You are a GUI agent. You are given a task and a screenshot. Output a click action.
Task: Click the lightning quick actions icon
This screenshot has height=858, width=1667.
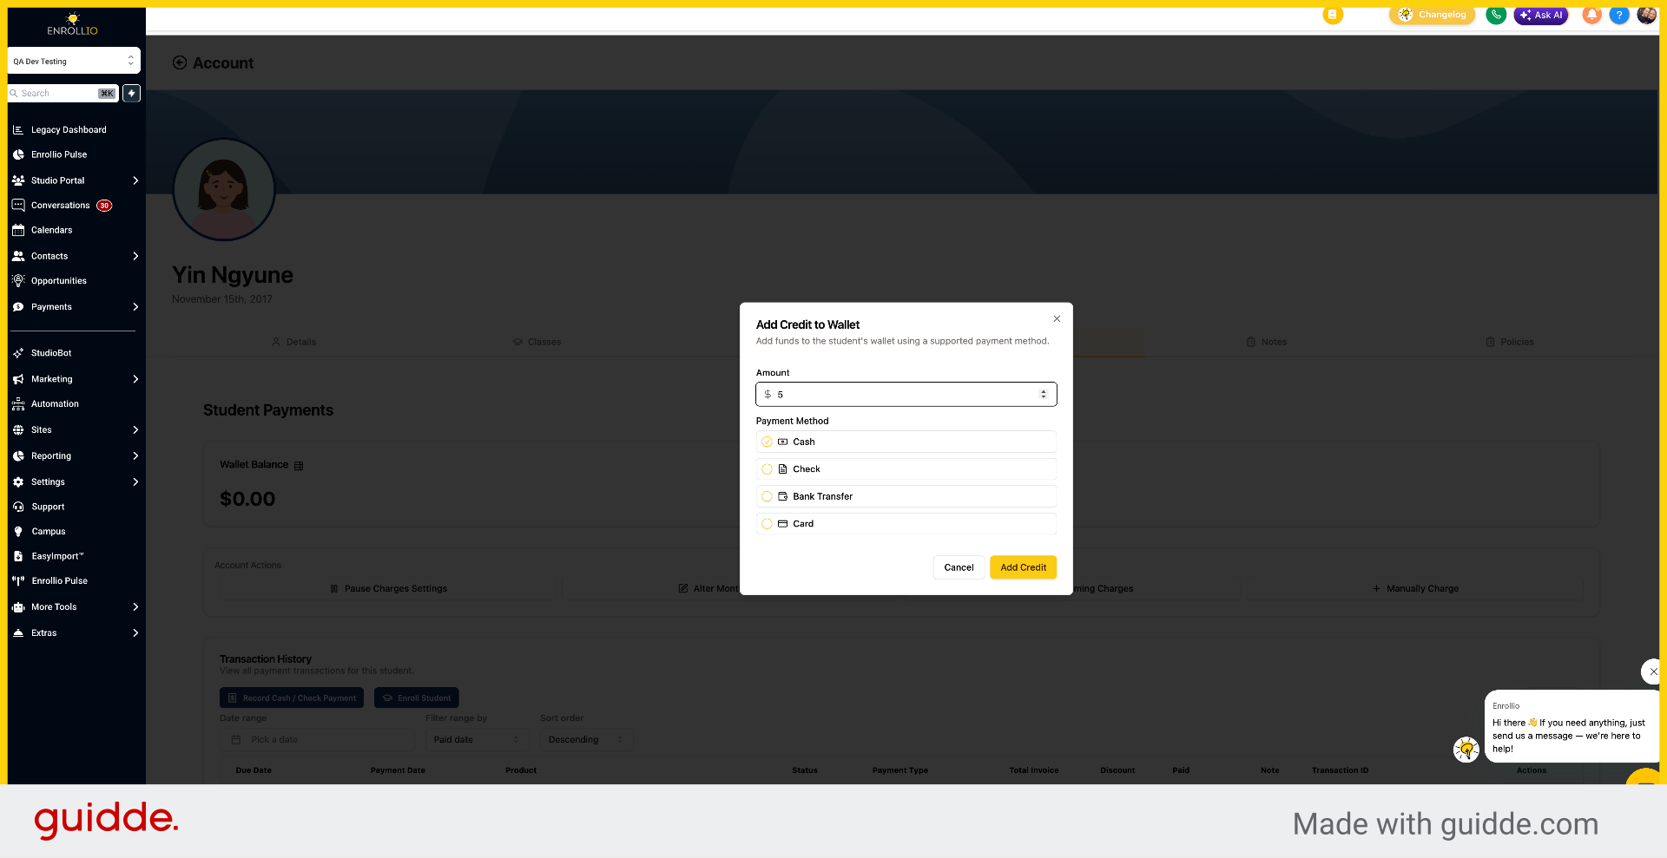131,93
